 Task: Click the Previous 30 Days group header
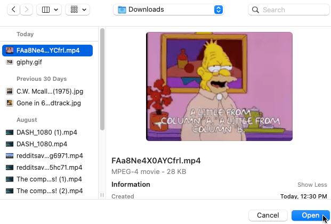(42, 79)
